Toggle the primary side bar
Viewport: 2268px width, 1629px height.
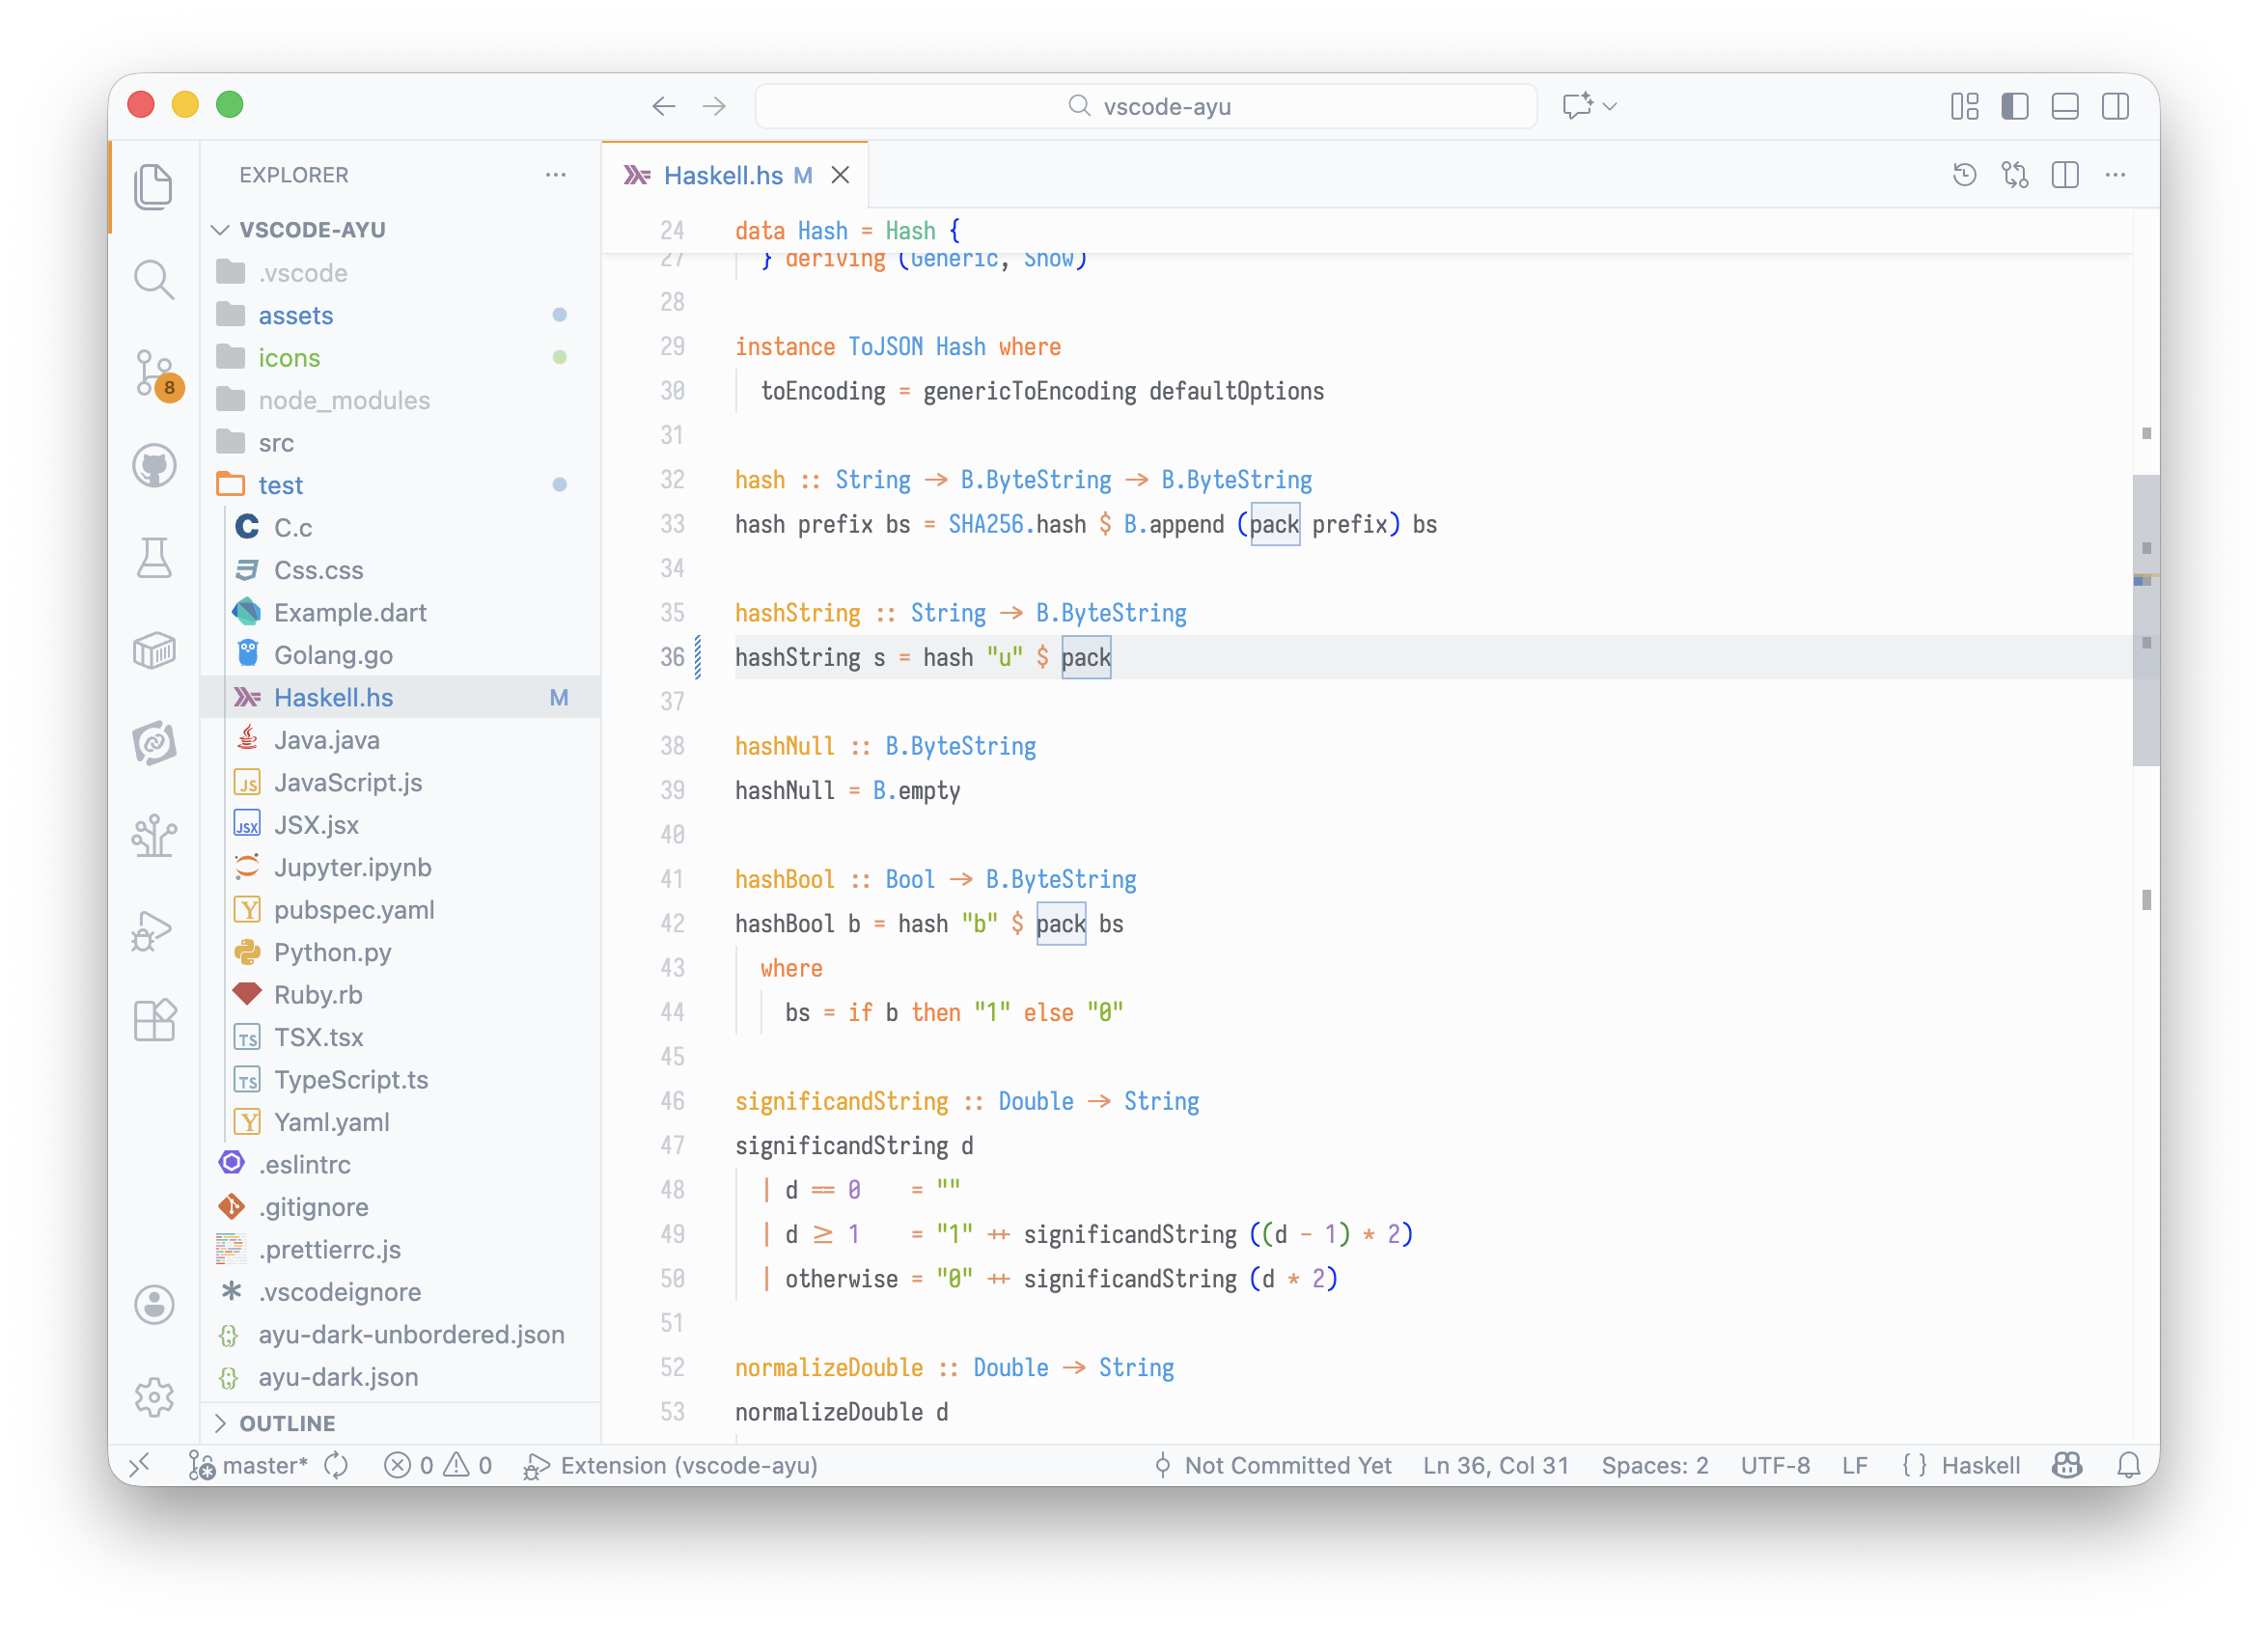click(x=2014, y=106)
